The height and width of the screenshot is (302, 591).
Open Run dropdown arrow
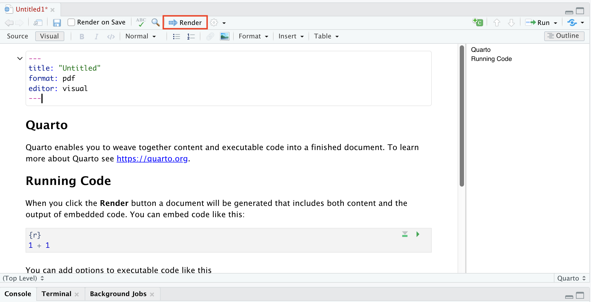pos(555,23)
